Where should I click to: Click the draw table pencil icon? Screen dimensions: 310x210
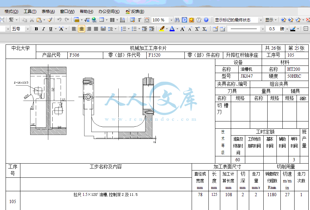[x=216, y=29]
